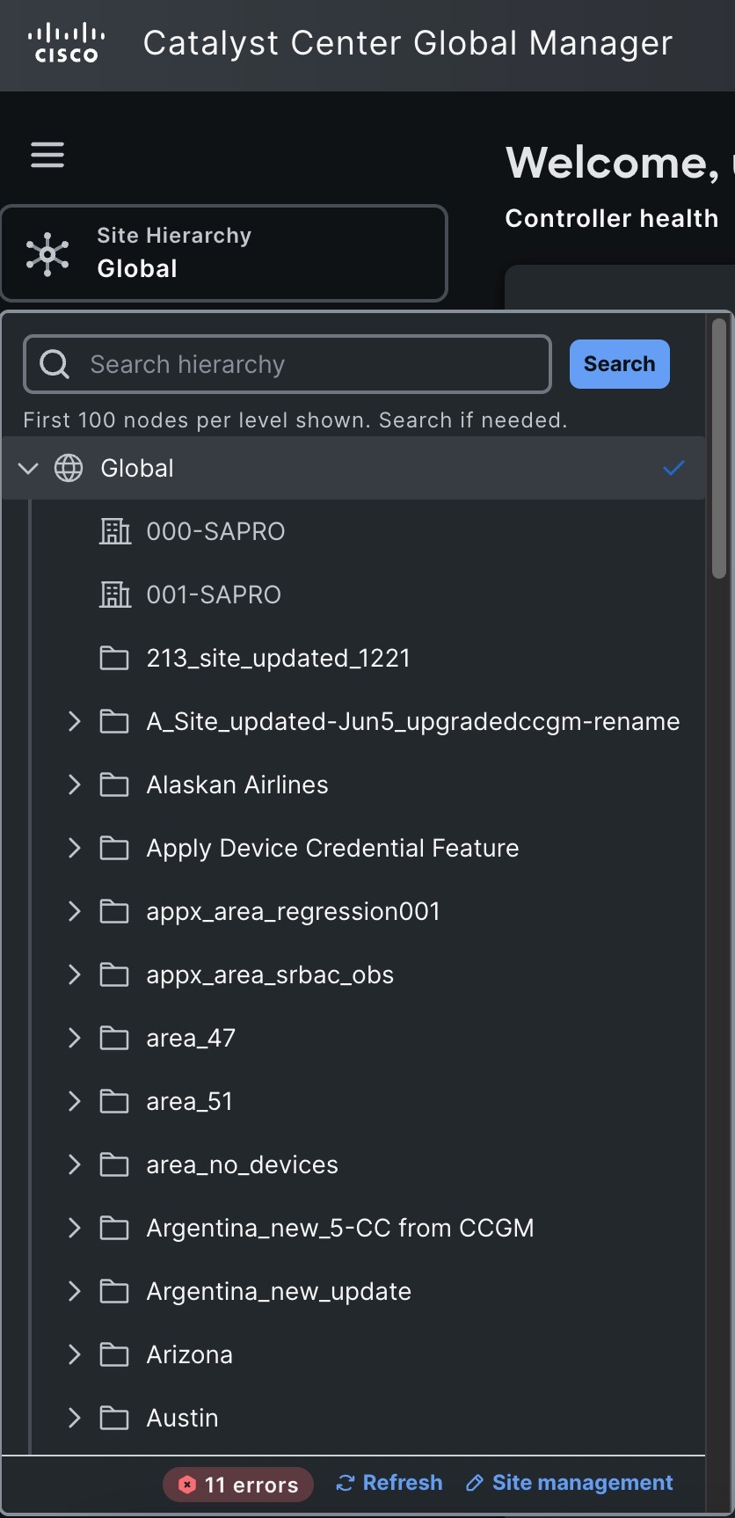Click the building icon for 000-SAPRO

(114, 531)
